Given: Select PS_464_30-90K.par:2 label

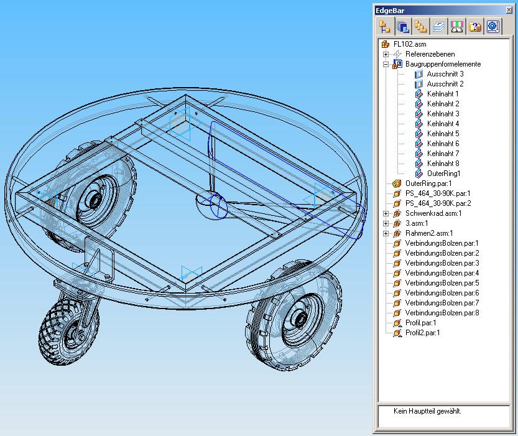Looking at the screenshot, I should (438, 203).
